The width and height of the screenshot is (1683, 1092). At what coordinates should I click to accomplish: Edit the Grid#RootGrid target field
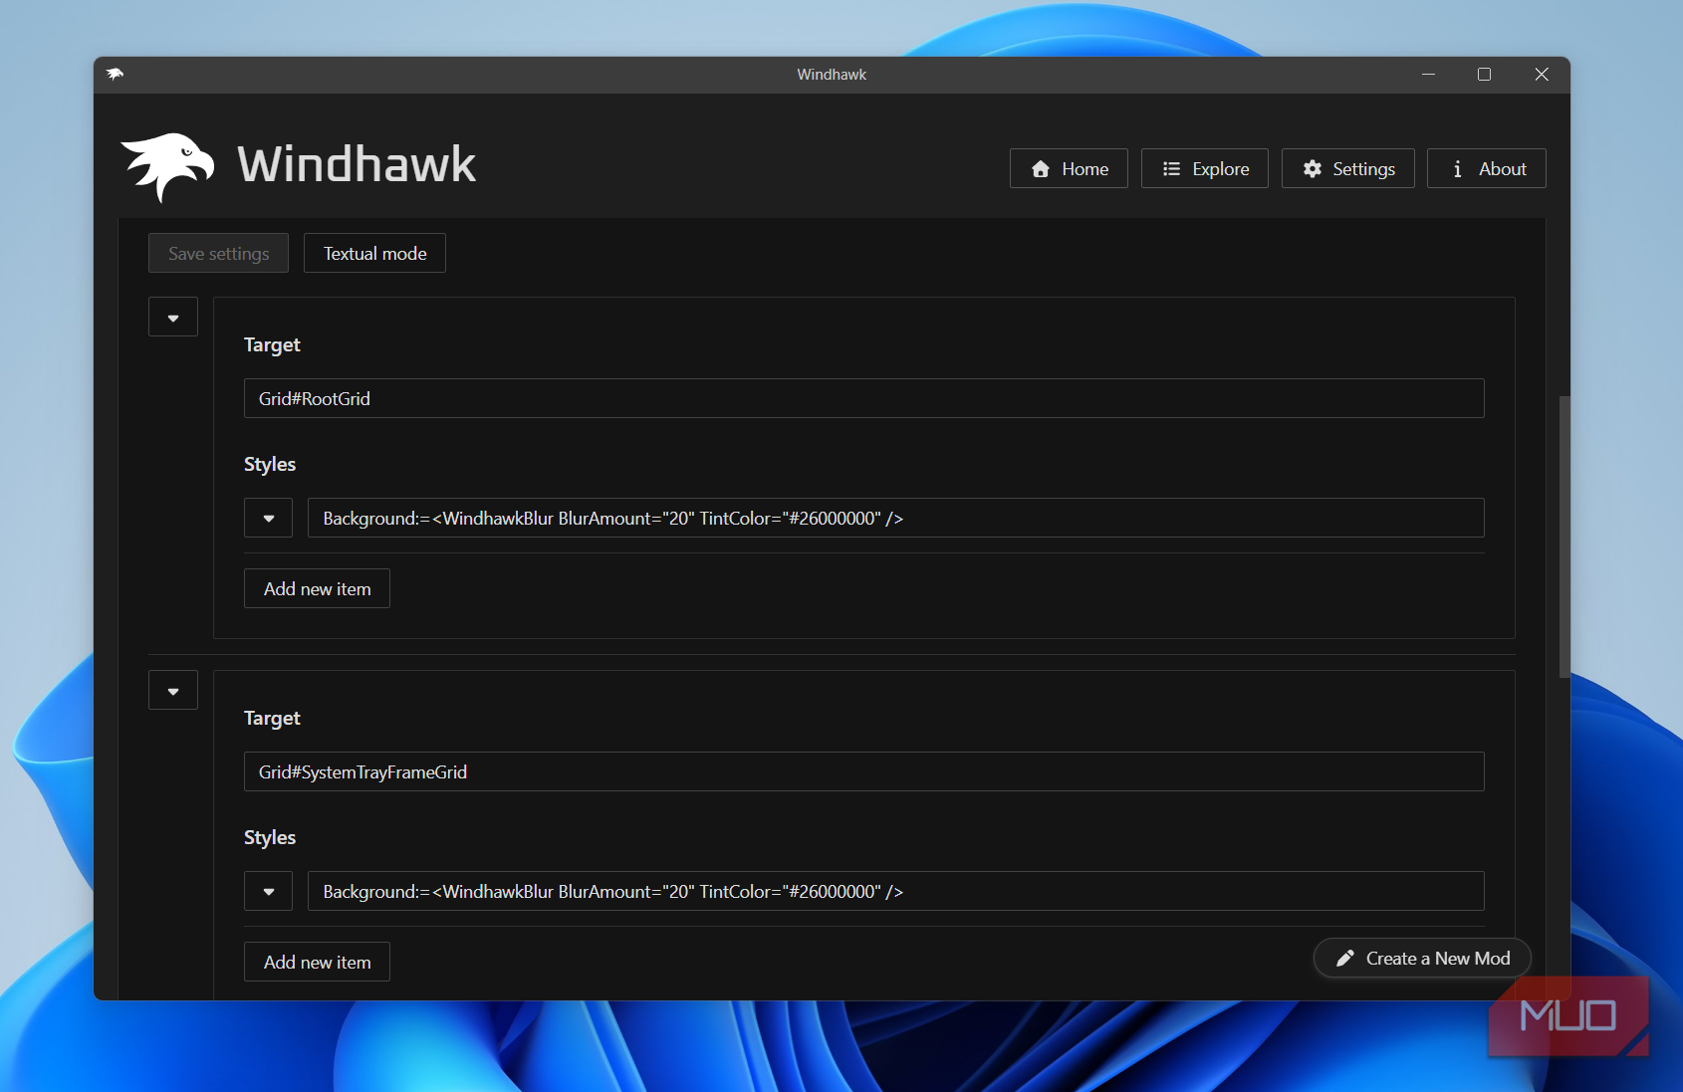[x=863, y=398]
